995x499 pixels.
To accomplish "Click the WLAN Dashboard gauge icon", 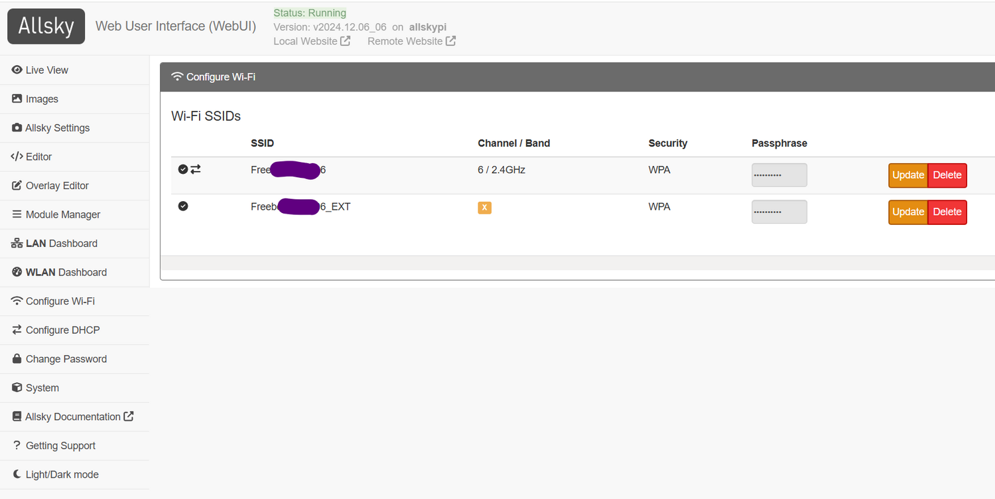I will click(17, 272).
